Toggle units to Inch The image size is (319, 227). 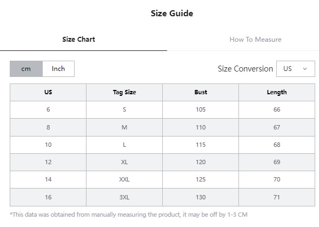tap(58, 69)
